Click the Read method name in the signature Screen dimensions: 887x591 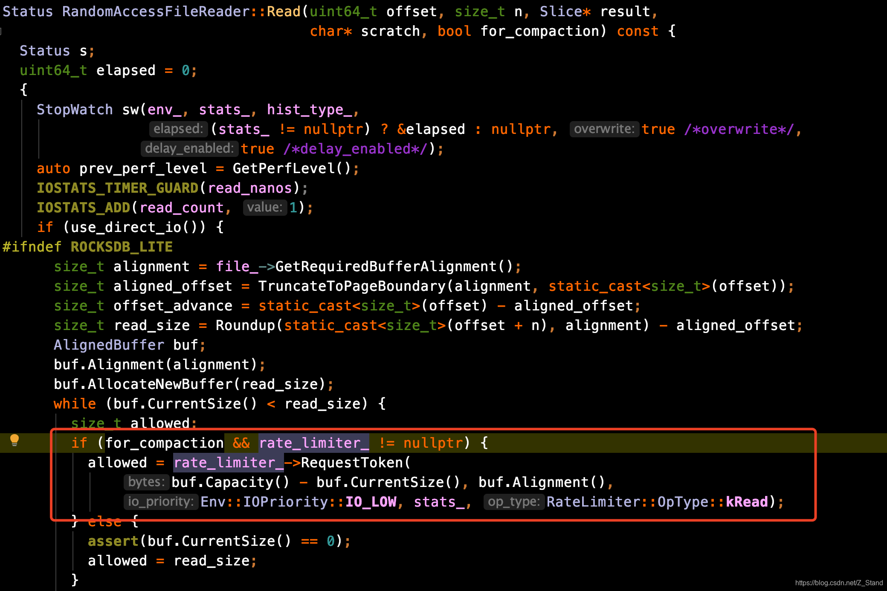coord(284,12)
